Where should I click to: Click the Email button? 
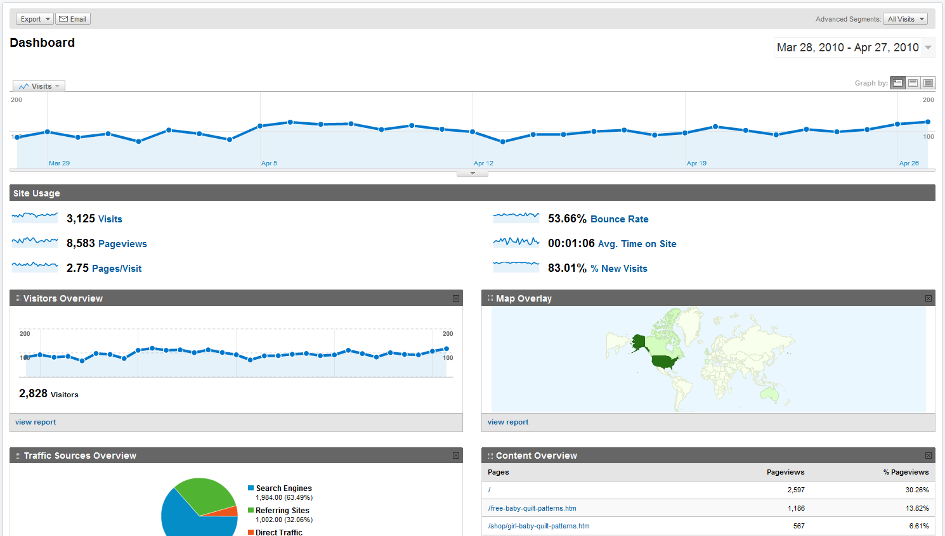coord(73,19)
